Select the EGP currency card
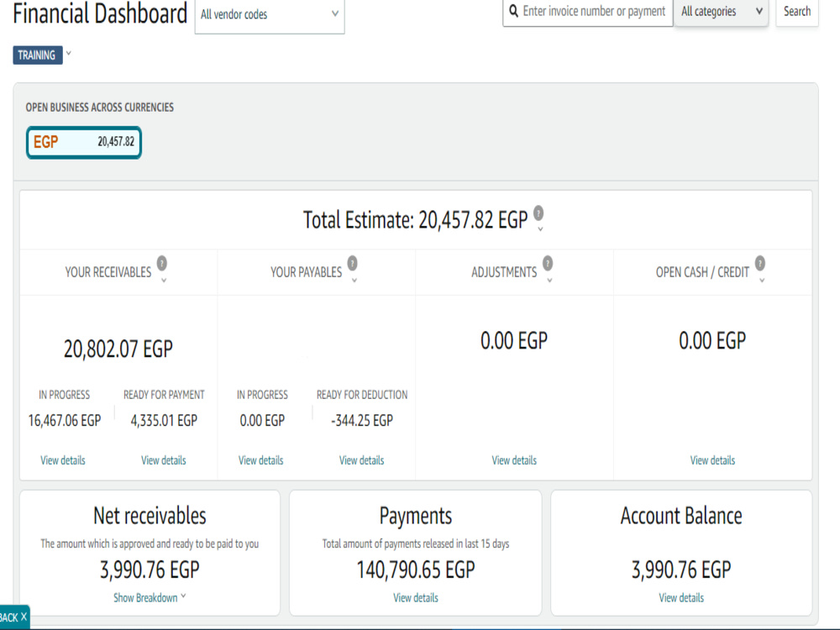Viewport: 840px width, 630px height. click(x=84, y=143)
